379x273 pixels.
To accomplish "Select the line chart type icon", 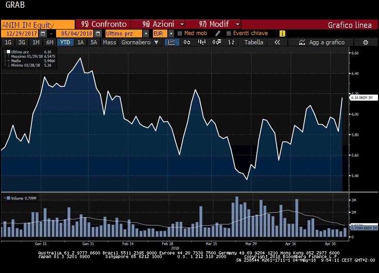I will coord(172,42).
